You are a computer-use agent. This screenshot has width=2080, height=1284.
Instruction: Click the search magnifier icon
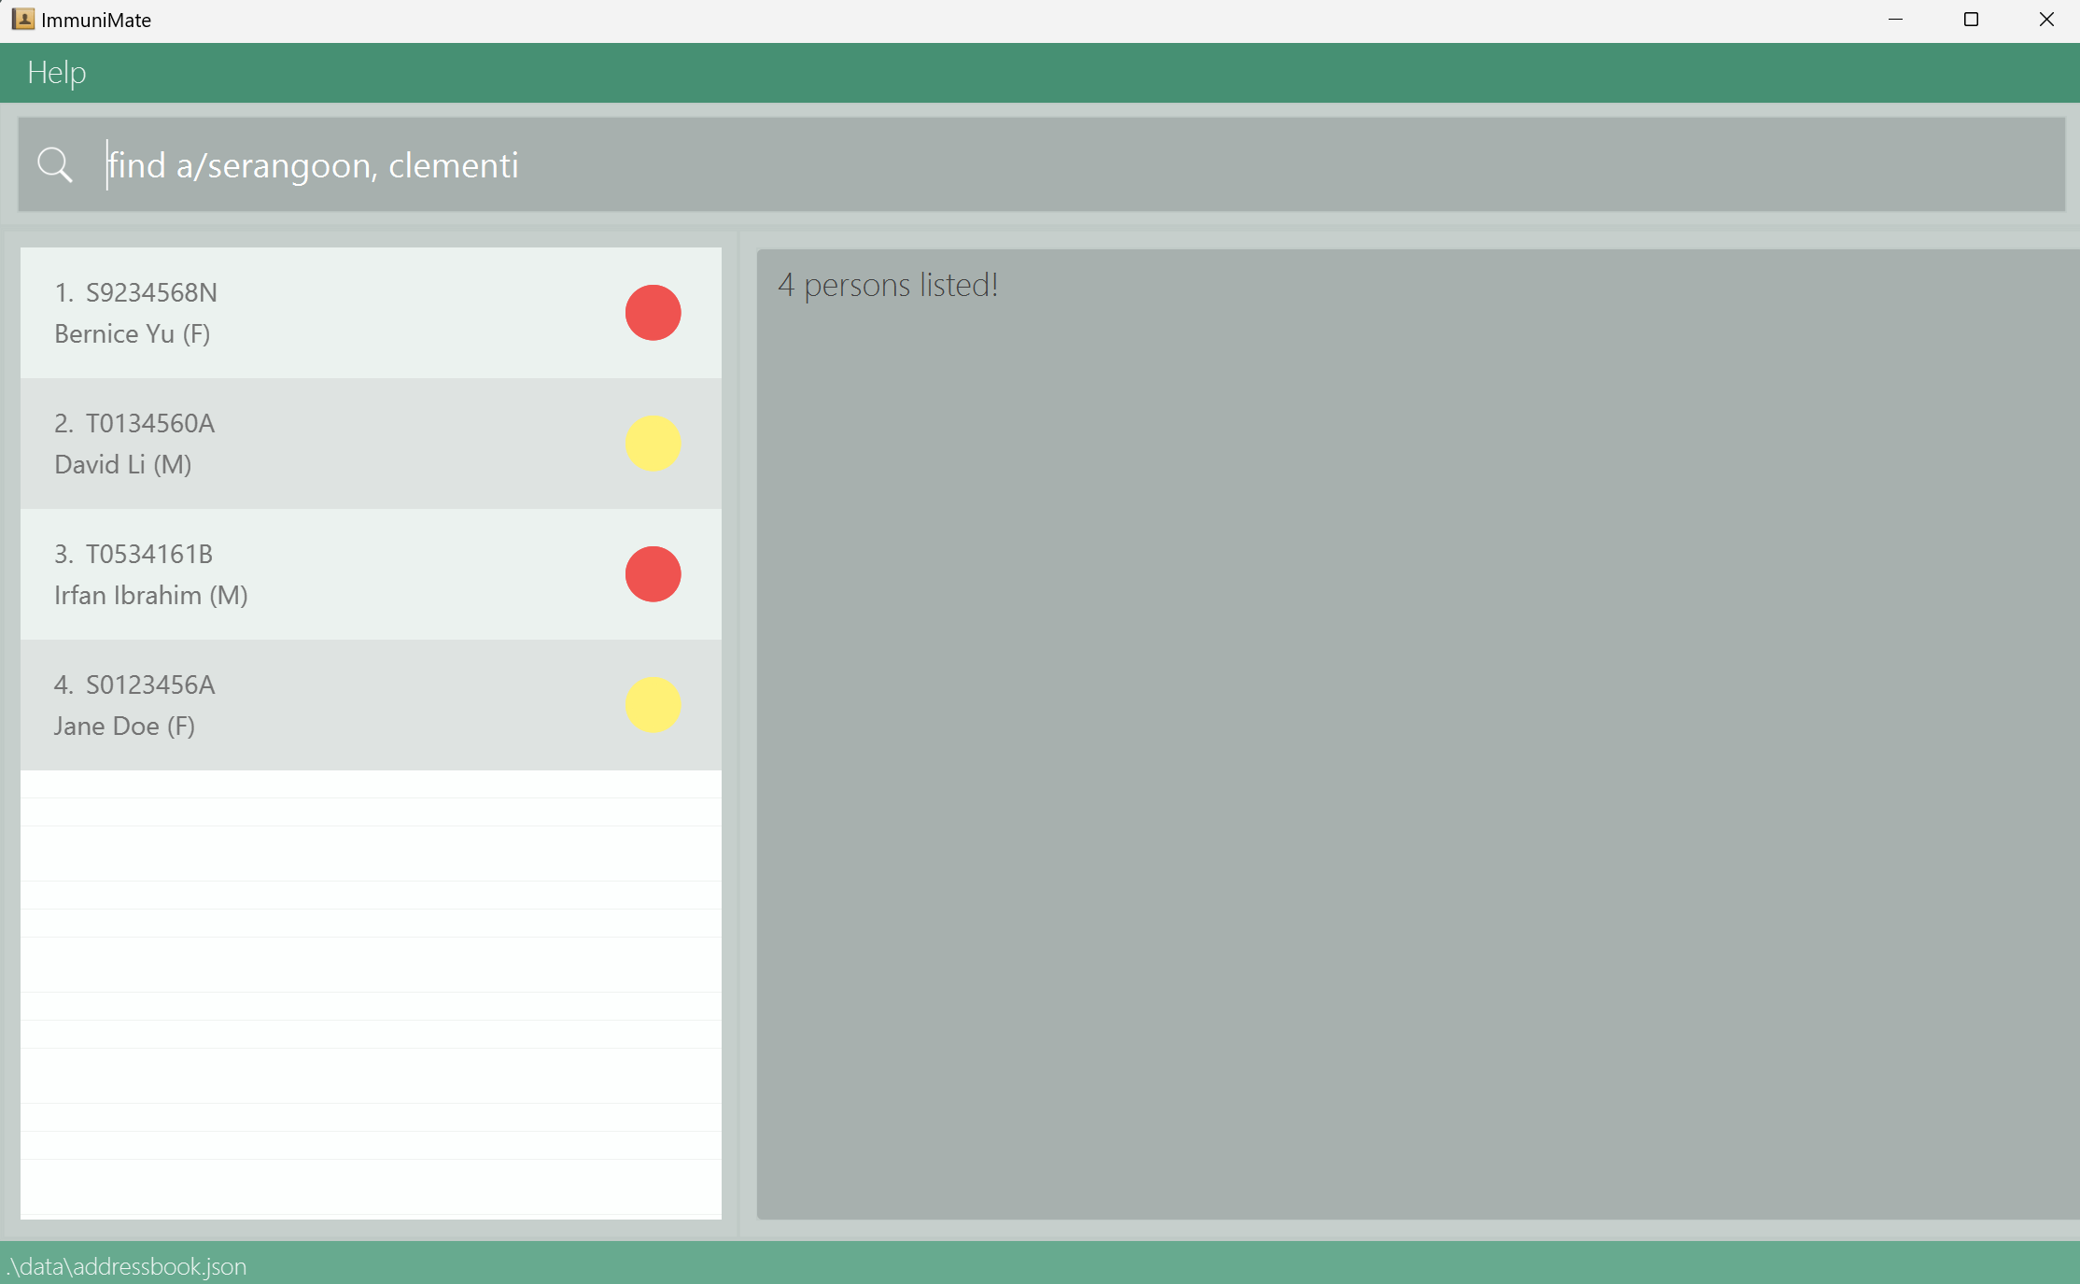pos(55,163)
